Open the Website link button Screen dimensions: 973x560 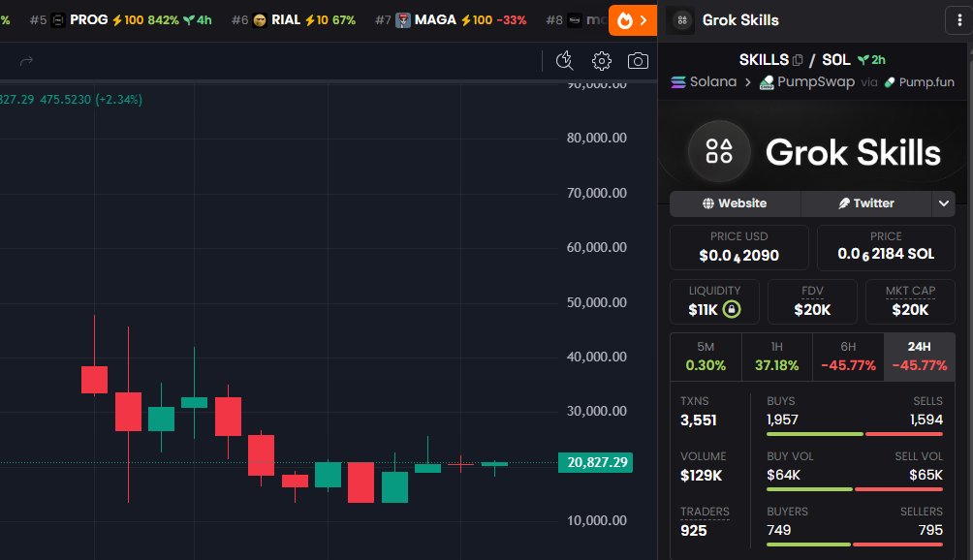pyautogui.click(x=735, y=203)
